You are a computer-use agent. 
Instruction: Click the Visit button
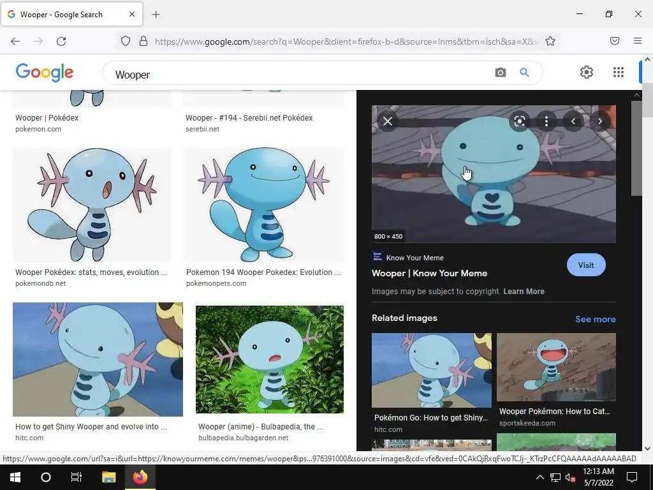click(586, 265)
